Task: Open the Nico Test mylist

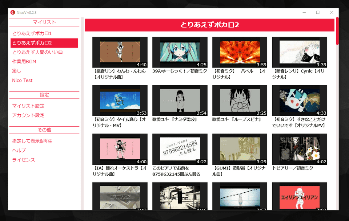Action: pyautogui.click(x=22, y=81)
